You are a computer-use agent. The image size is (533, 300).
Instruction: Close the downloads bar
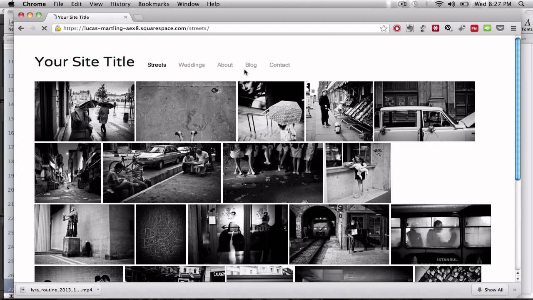[515, 290]
